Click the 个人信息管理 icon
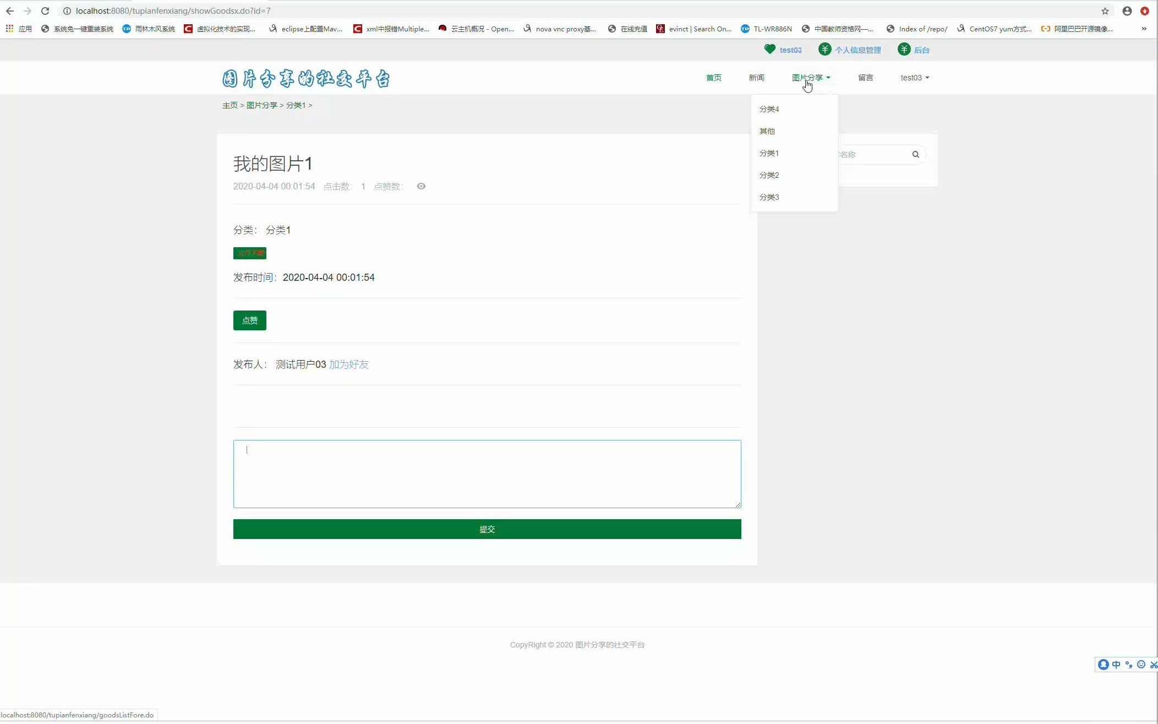Screen dimensions: 1158x724 pyautogui.click(x=824, y=50)
